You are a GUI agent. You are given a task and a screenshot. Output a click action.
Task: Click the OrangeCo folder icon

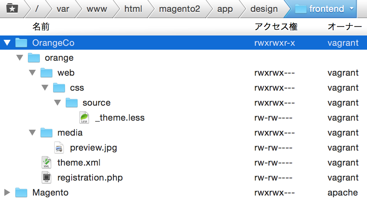coord(21,43)
